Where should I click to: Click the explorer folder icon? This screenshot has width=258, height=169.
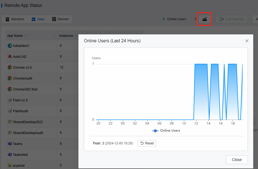tap(10, 166)
